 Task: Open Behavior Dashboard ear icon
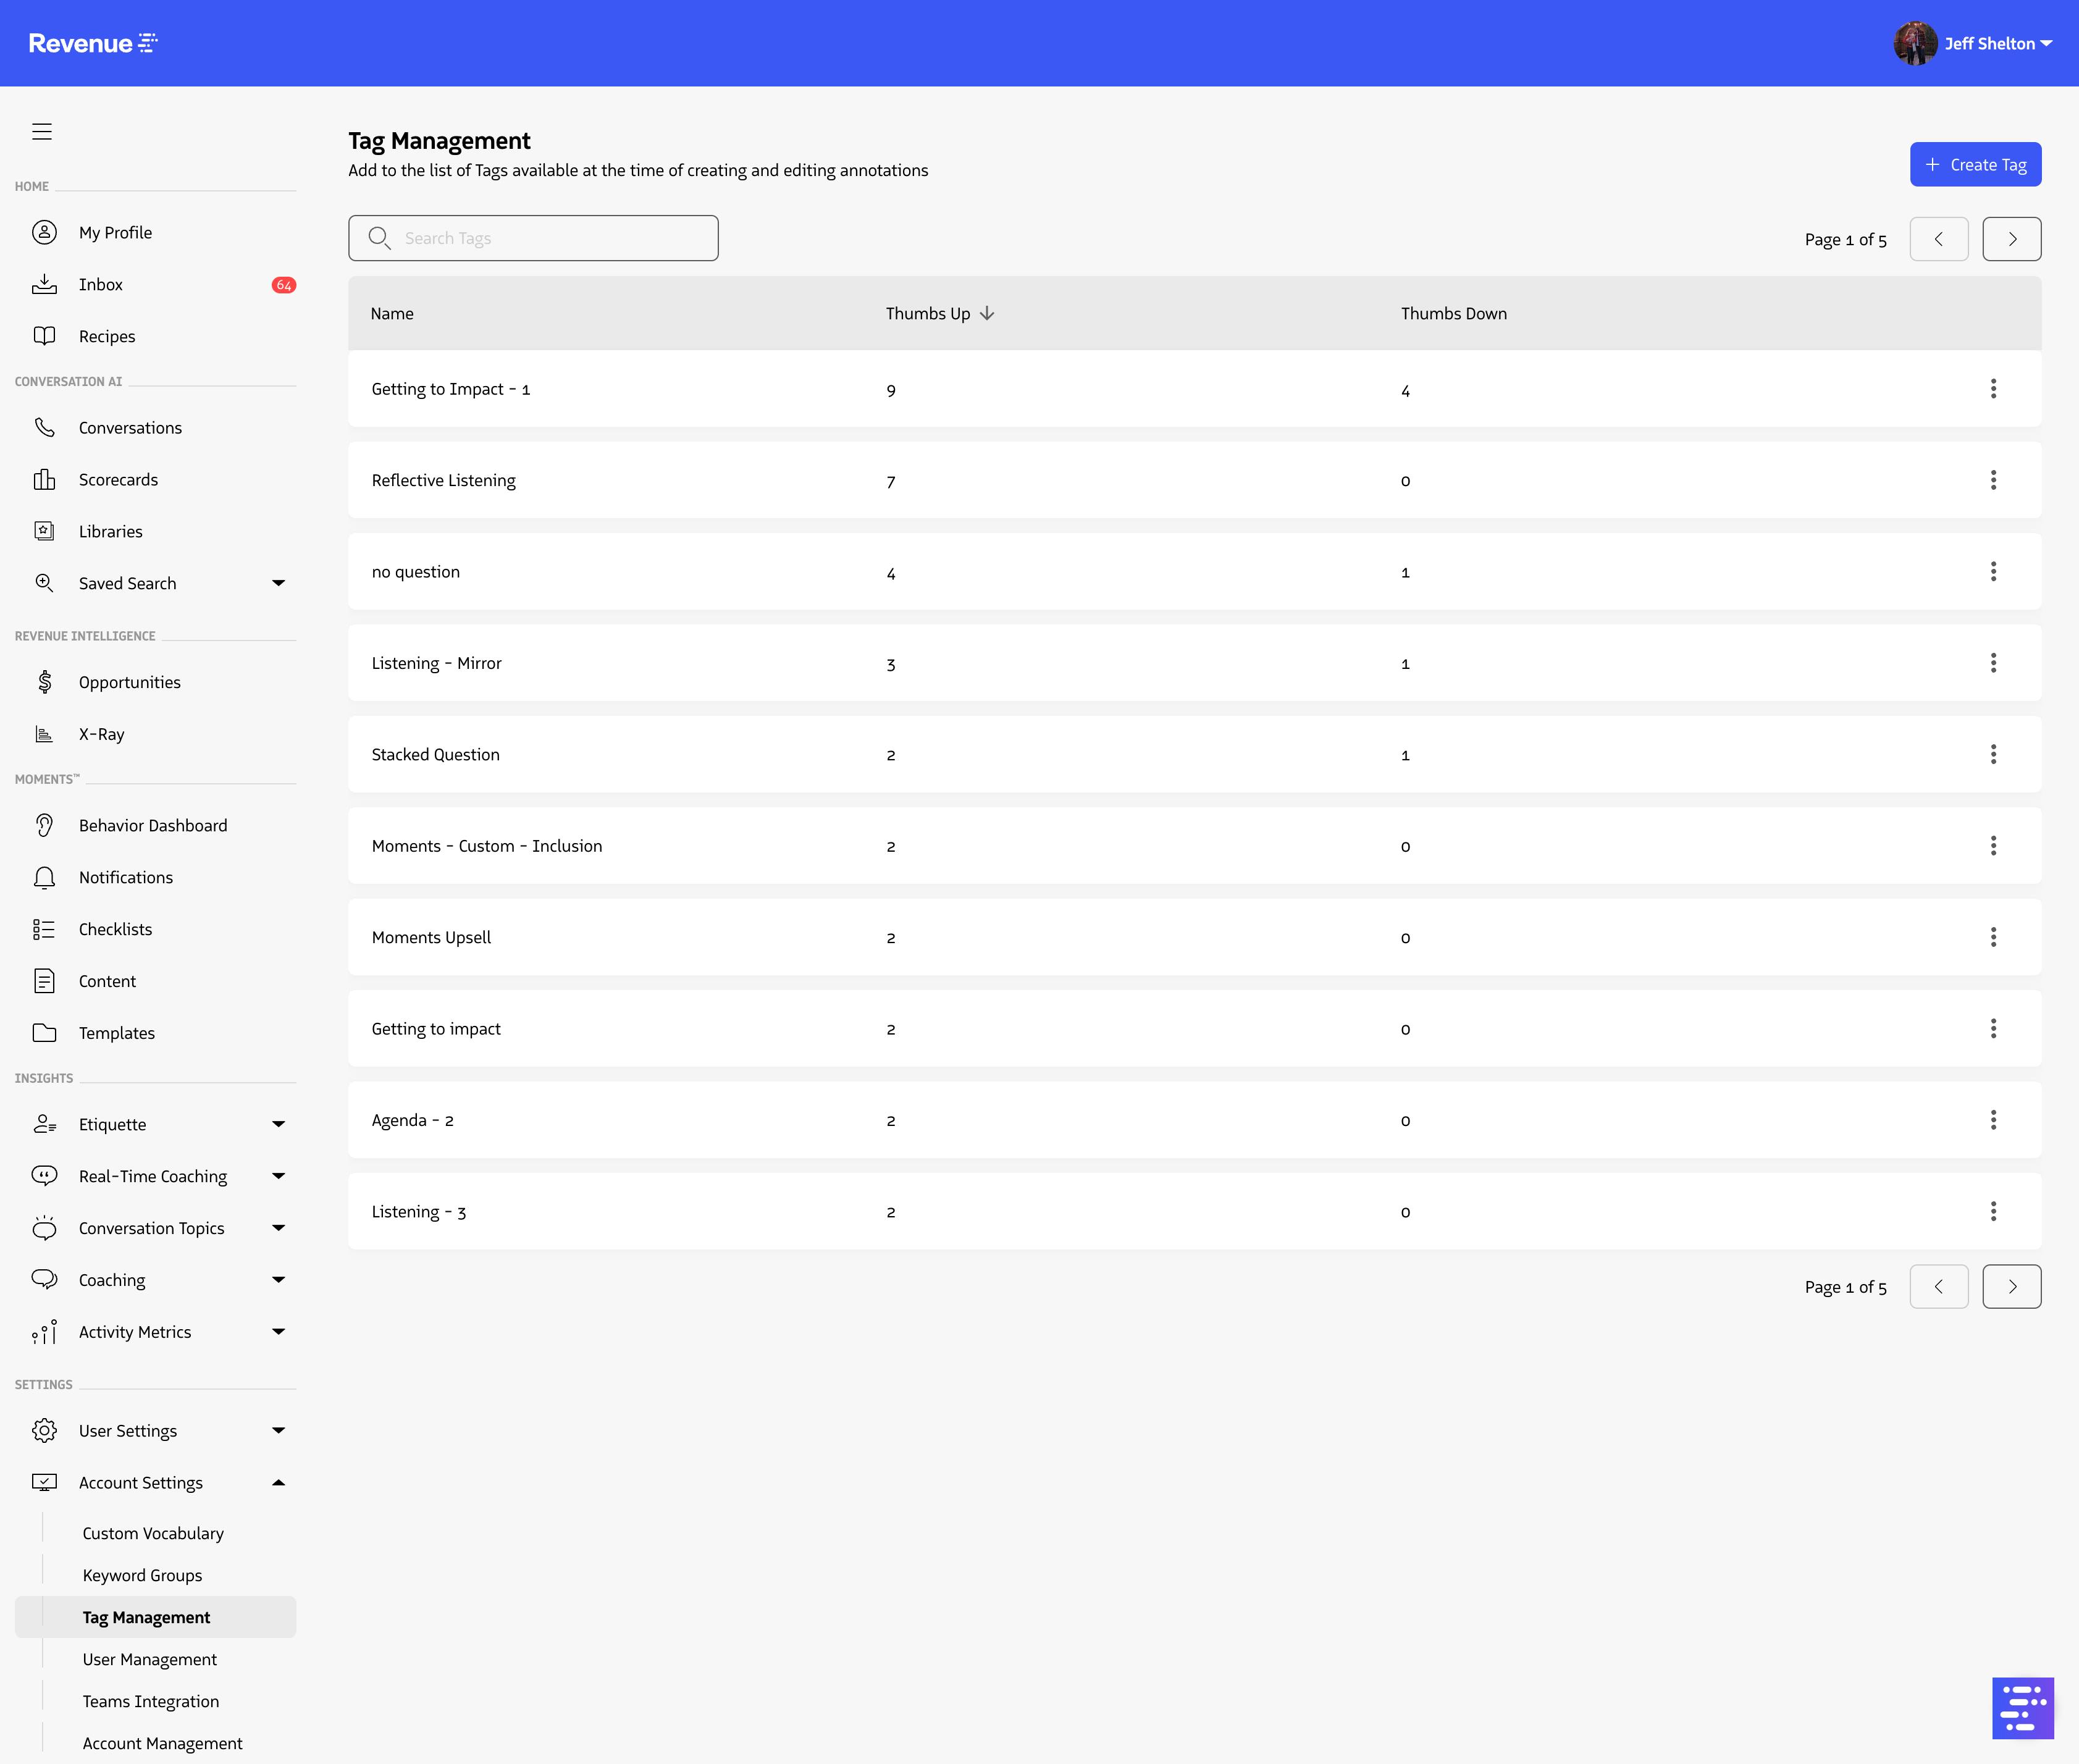pyautogui.click(x=44, y=825)
